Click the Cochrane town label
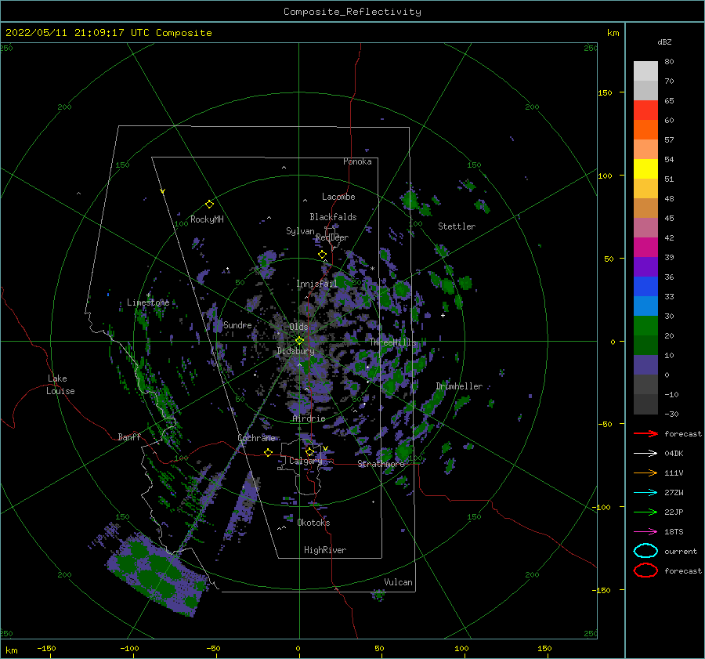705x659 pixels. (x=256, y=438)
